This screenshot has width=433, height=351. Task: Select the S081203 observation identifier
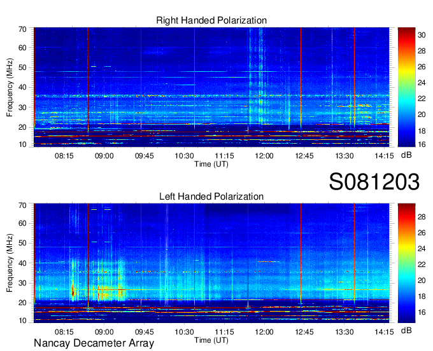[374, 182]
